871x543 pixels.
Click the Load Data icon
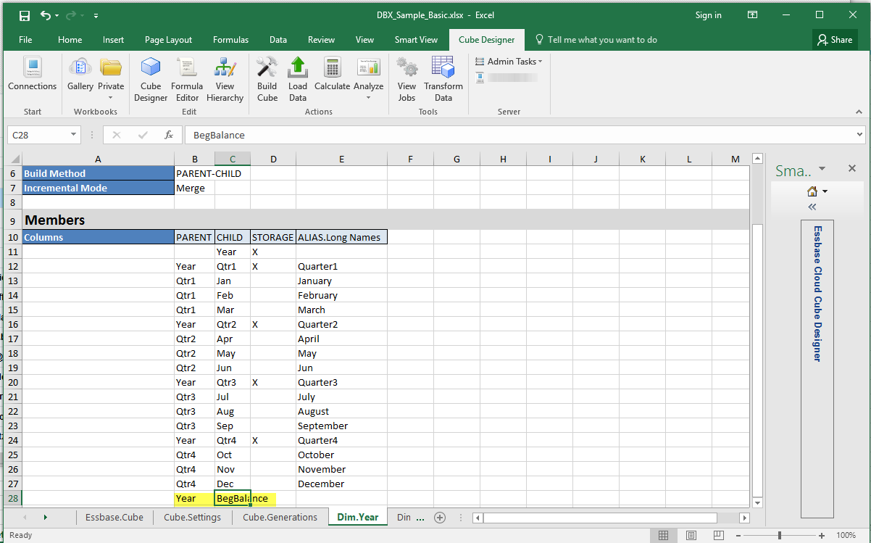point(297,79)
